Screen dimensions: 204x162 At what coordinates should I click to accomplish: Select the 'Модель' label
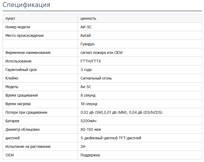pyautogui.click(x=12, y=87)
